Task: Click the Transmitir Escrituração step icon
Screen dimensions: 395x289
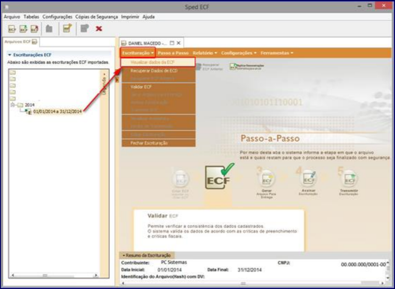Action: click(349, 179)
